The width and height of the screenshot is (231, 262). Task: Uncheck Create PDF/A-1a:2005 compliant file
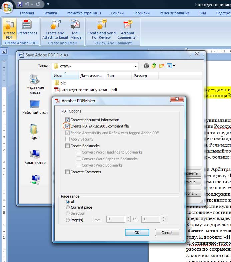tap(67, 126)
